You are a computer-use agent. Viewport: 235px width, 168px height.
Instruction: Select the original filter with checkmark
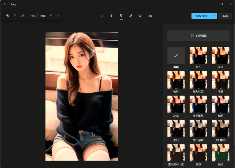pos(176,55)
